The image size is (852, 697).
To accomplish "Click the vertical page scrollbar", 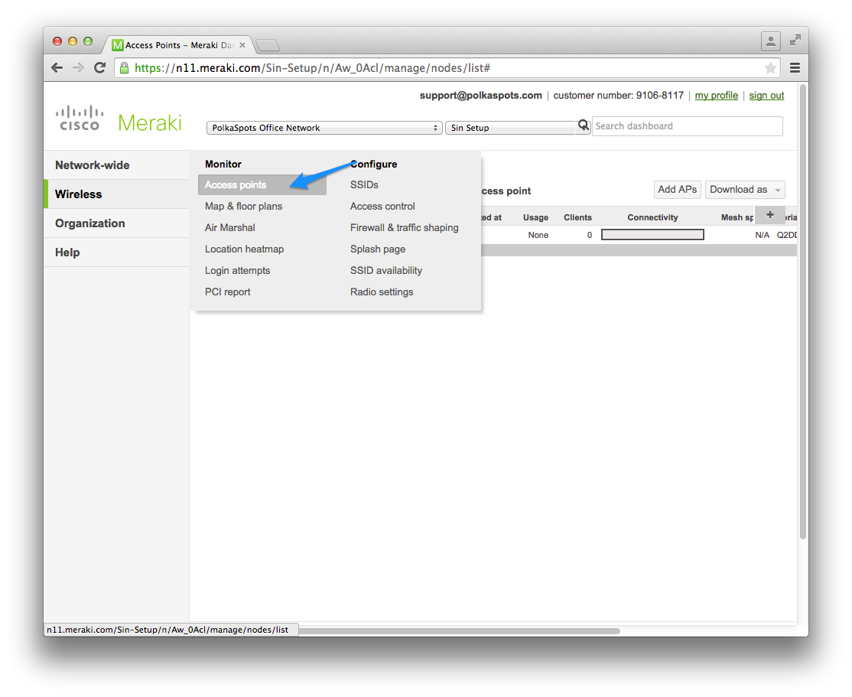I will 802,313.
